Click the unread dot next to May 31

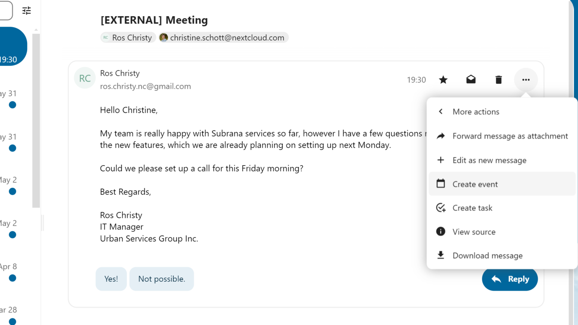pyautogui.click(x=12, y=105)
